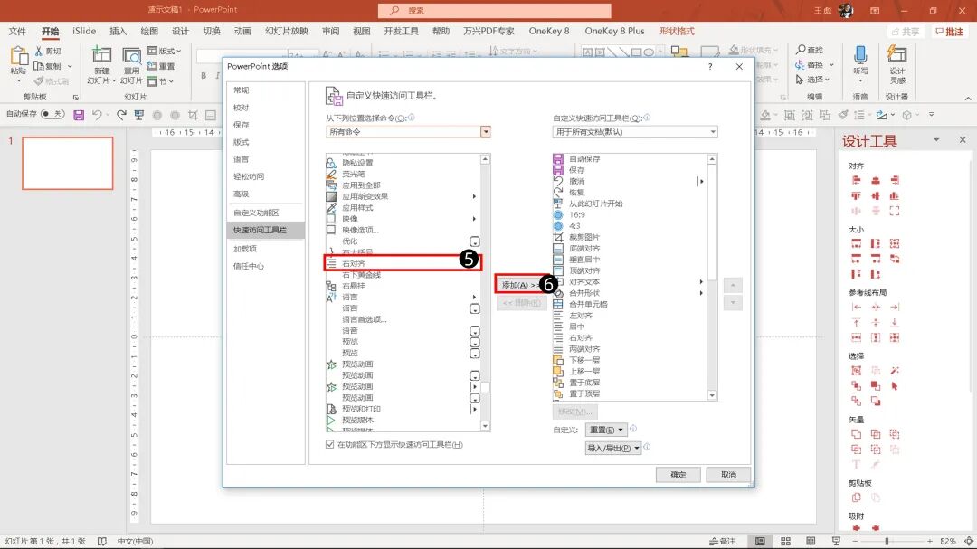Image resolution: width=977 pixels, height=549 pixels.
Task: Click zoom-out minus next to zoom slider
Action: pyautogui.click(x=856, y=541)
